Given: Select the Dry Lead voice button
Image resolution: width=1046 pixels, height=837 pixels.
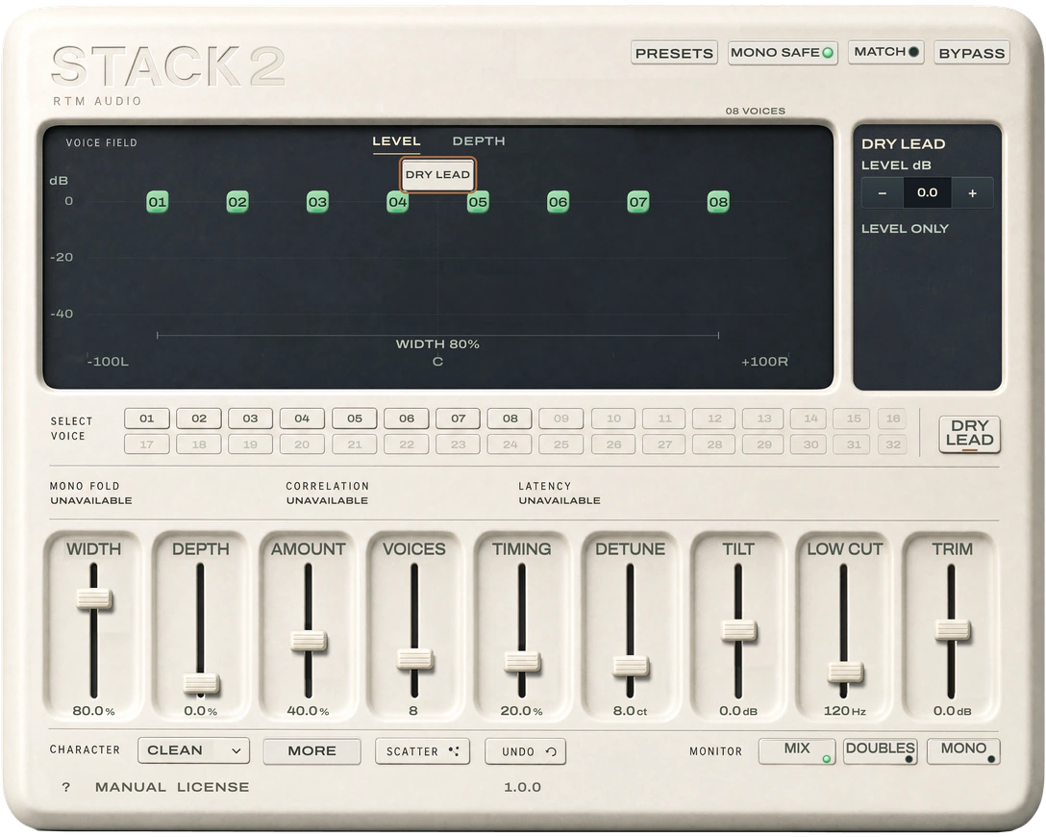Looking at the screenshot, I should coord(969,434).
